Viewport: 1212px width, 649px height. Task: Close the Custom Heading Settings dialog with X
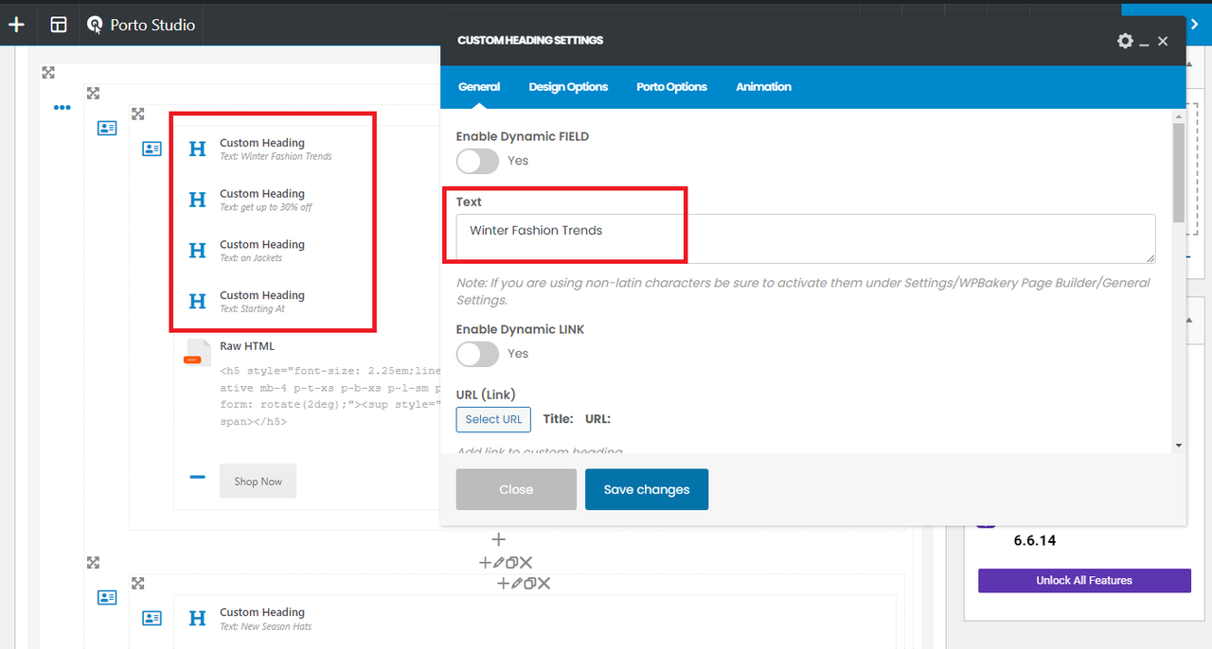point(1163,41)
